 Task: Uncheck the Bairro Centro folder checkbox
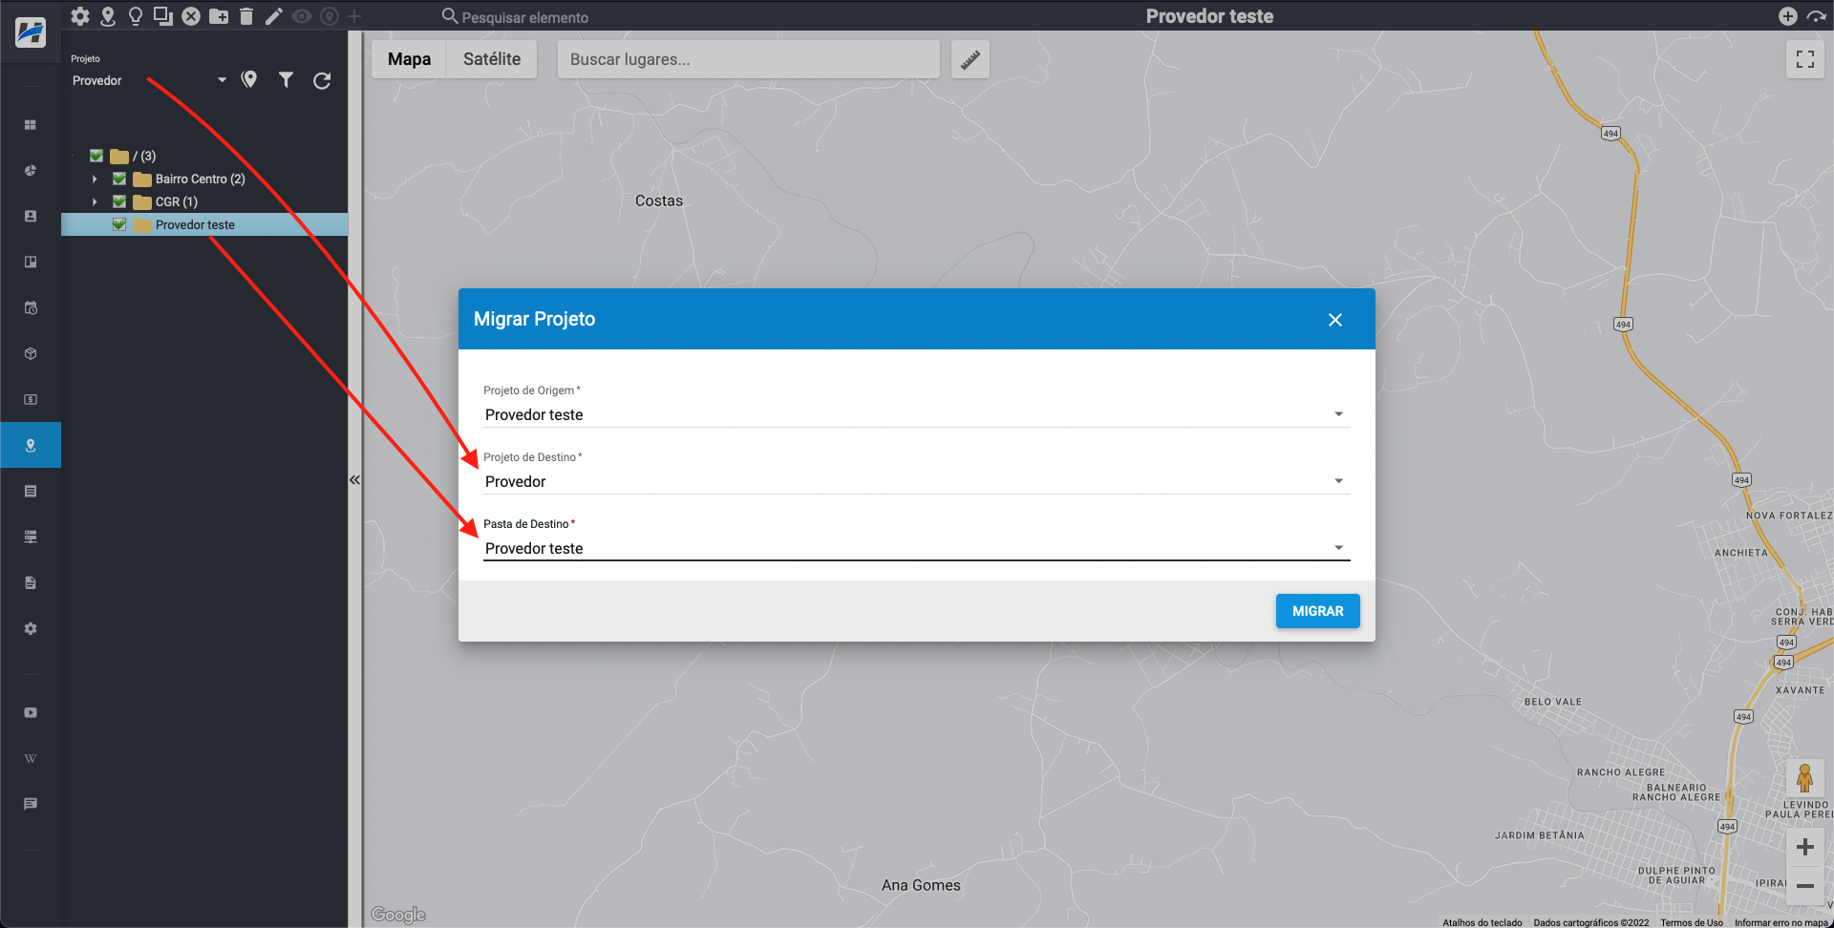pos(119,179)
